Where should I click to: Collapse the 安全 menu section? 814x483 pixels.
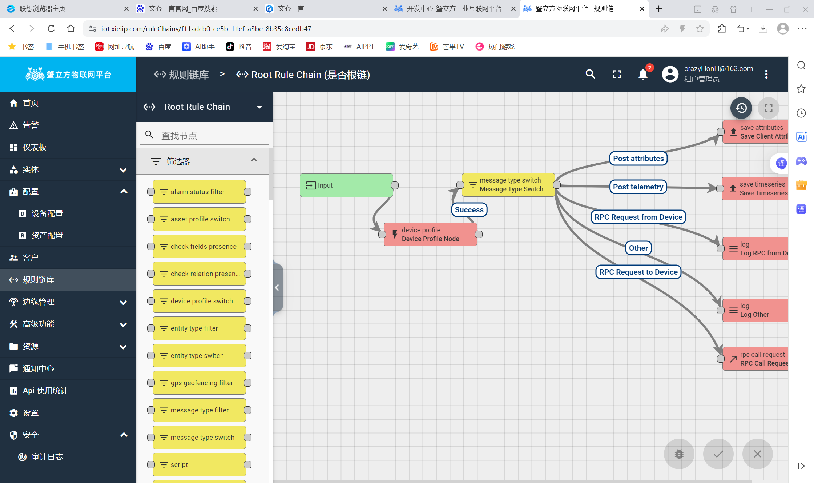124,435
